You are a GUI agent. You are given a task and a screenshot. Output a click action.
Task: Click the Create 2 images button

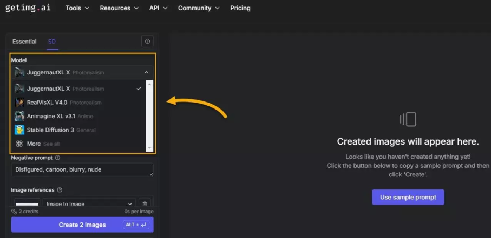coord(82,225)
